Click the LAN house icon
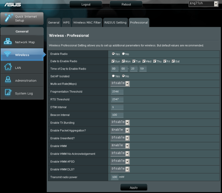Viewport: 222px width, 193px height. click(8, 66)
